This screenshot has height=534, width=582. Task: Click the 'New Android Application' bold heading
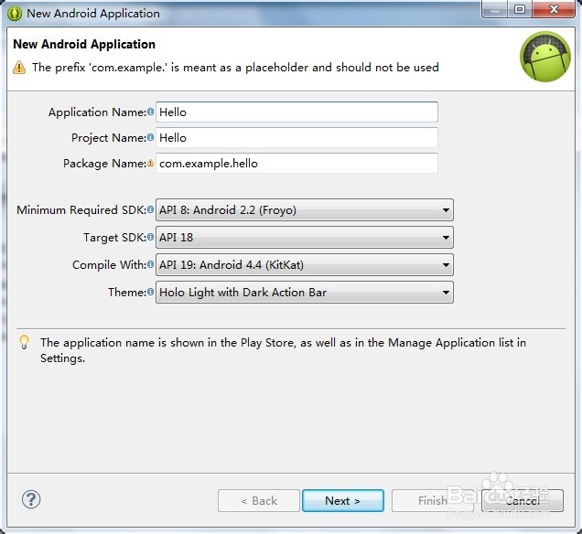click(84, 44)
